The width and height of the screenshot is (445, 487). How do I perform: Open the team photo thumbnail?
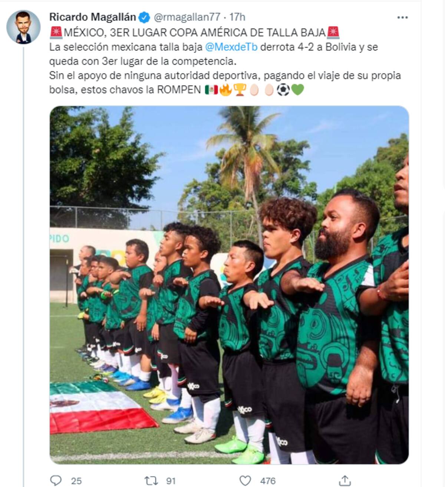coord(229,285)
